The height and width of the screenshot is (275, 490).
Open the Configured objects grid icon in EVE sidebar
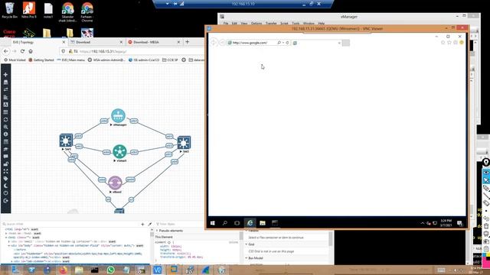pyautogui.click(x=5, y=112)
